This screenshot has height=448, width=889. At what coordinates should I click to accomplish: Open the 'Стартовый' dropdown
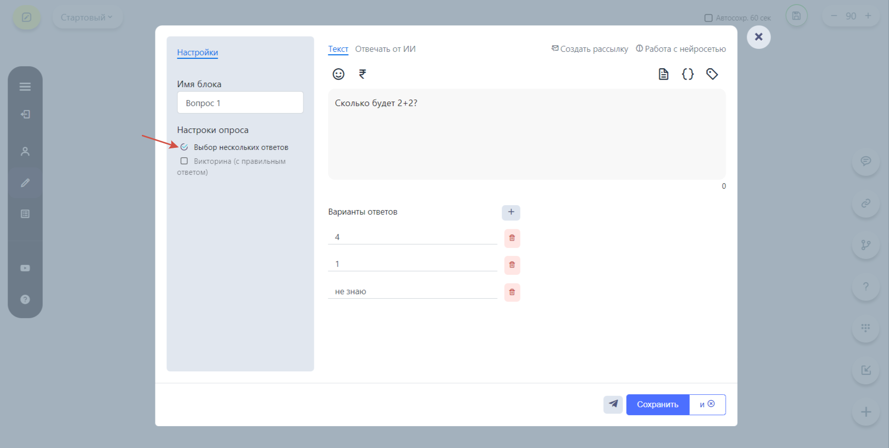[x=87, y=17]
